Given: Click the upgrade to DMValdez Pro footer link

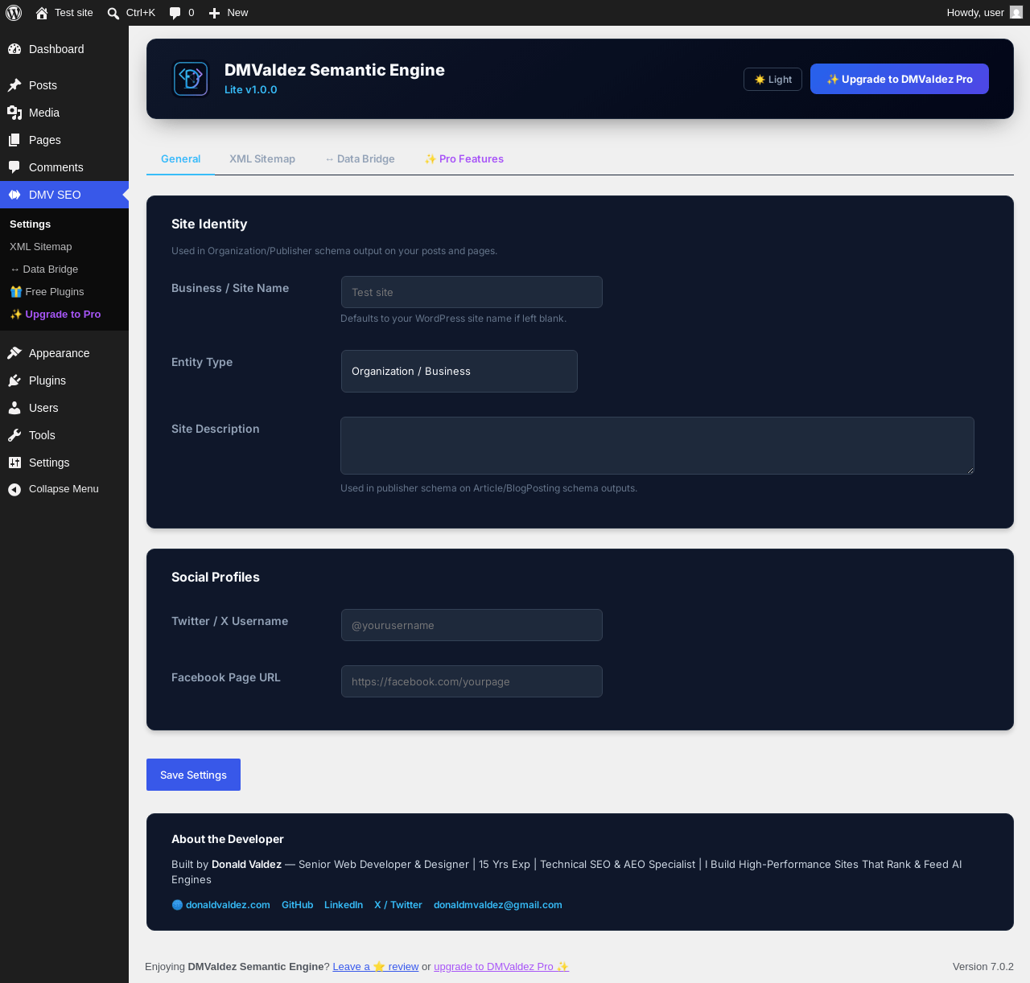Looking at the screenshot, I should pyautogui.click(x=501, y=967).
